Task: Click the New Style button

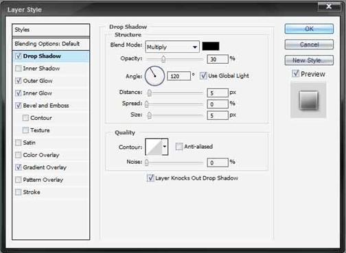Action: pyautogui.click(x=309, y=60)
